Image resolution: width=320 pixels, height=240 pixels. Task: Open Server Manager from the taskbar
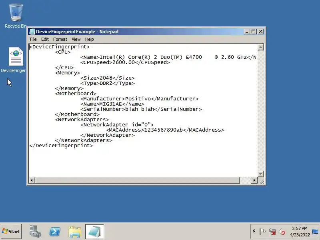coord(35,231)
